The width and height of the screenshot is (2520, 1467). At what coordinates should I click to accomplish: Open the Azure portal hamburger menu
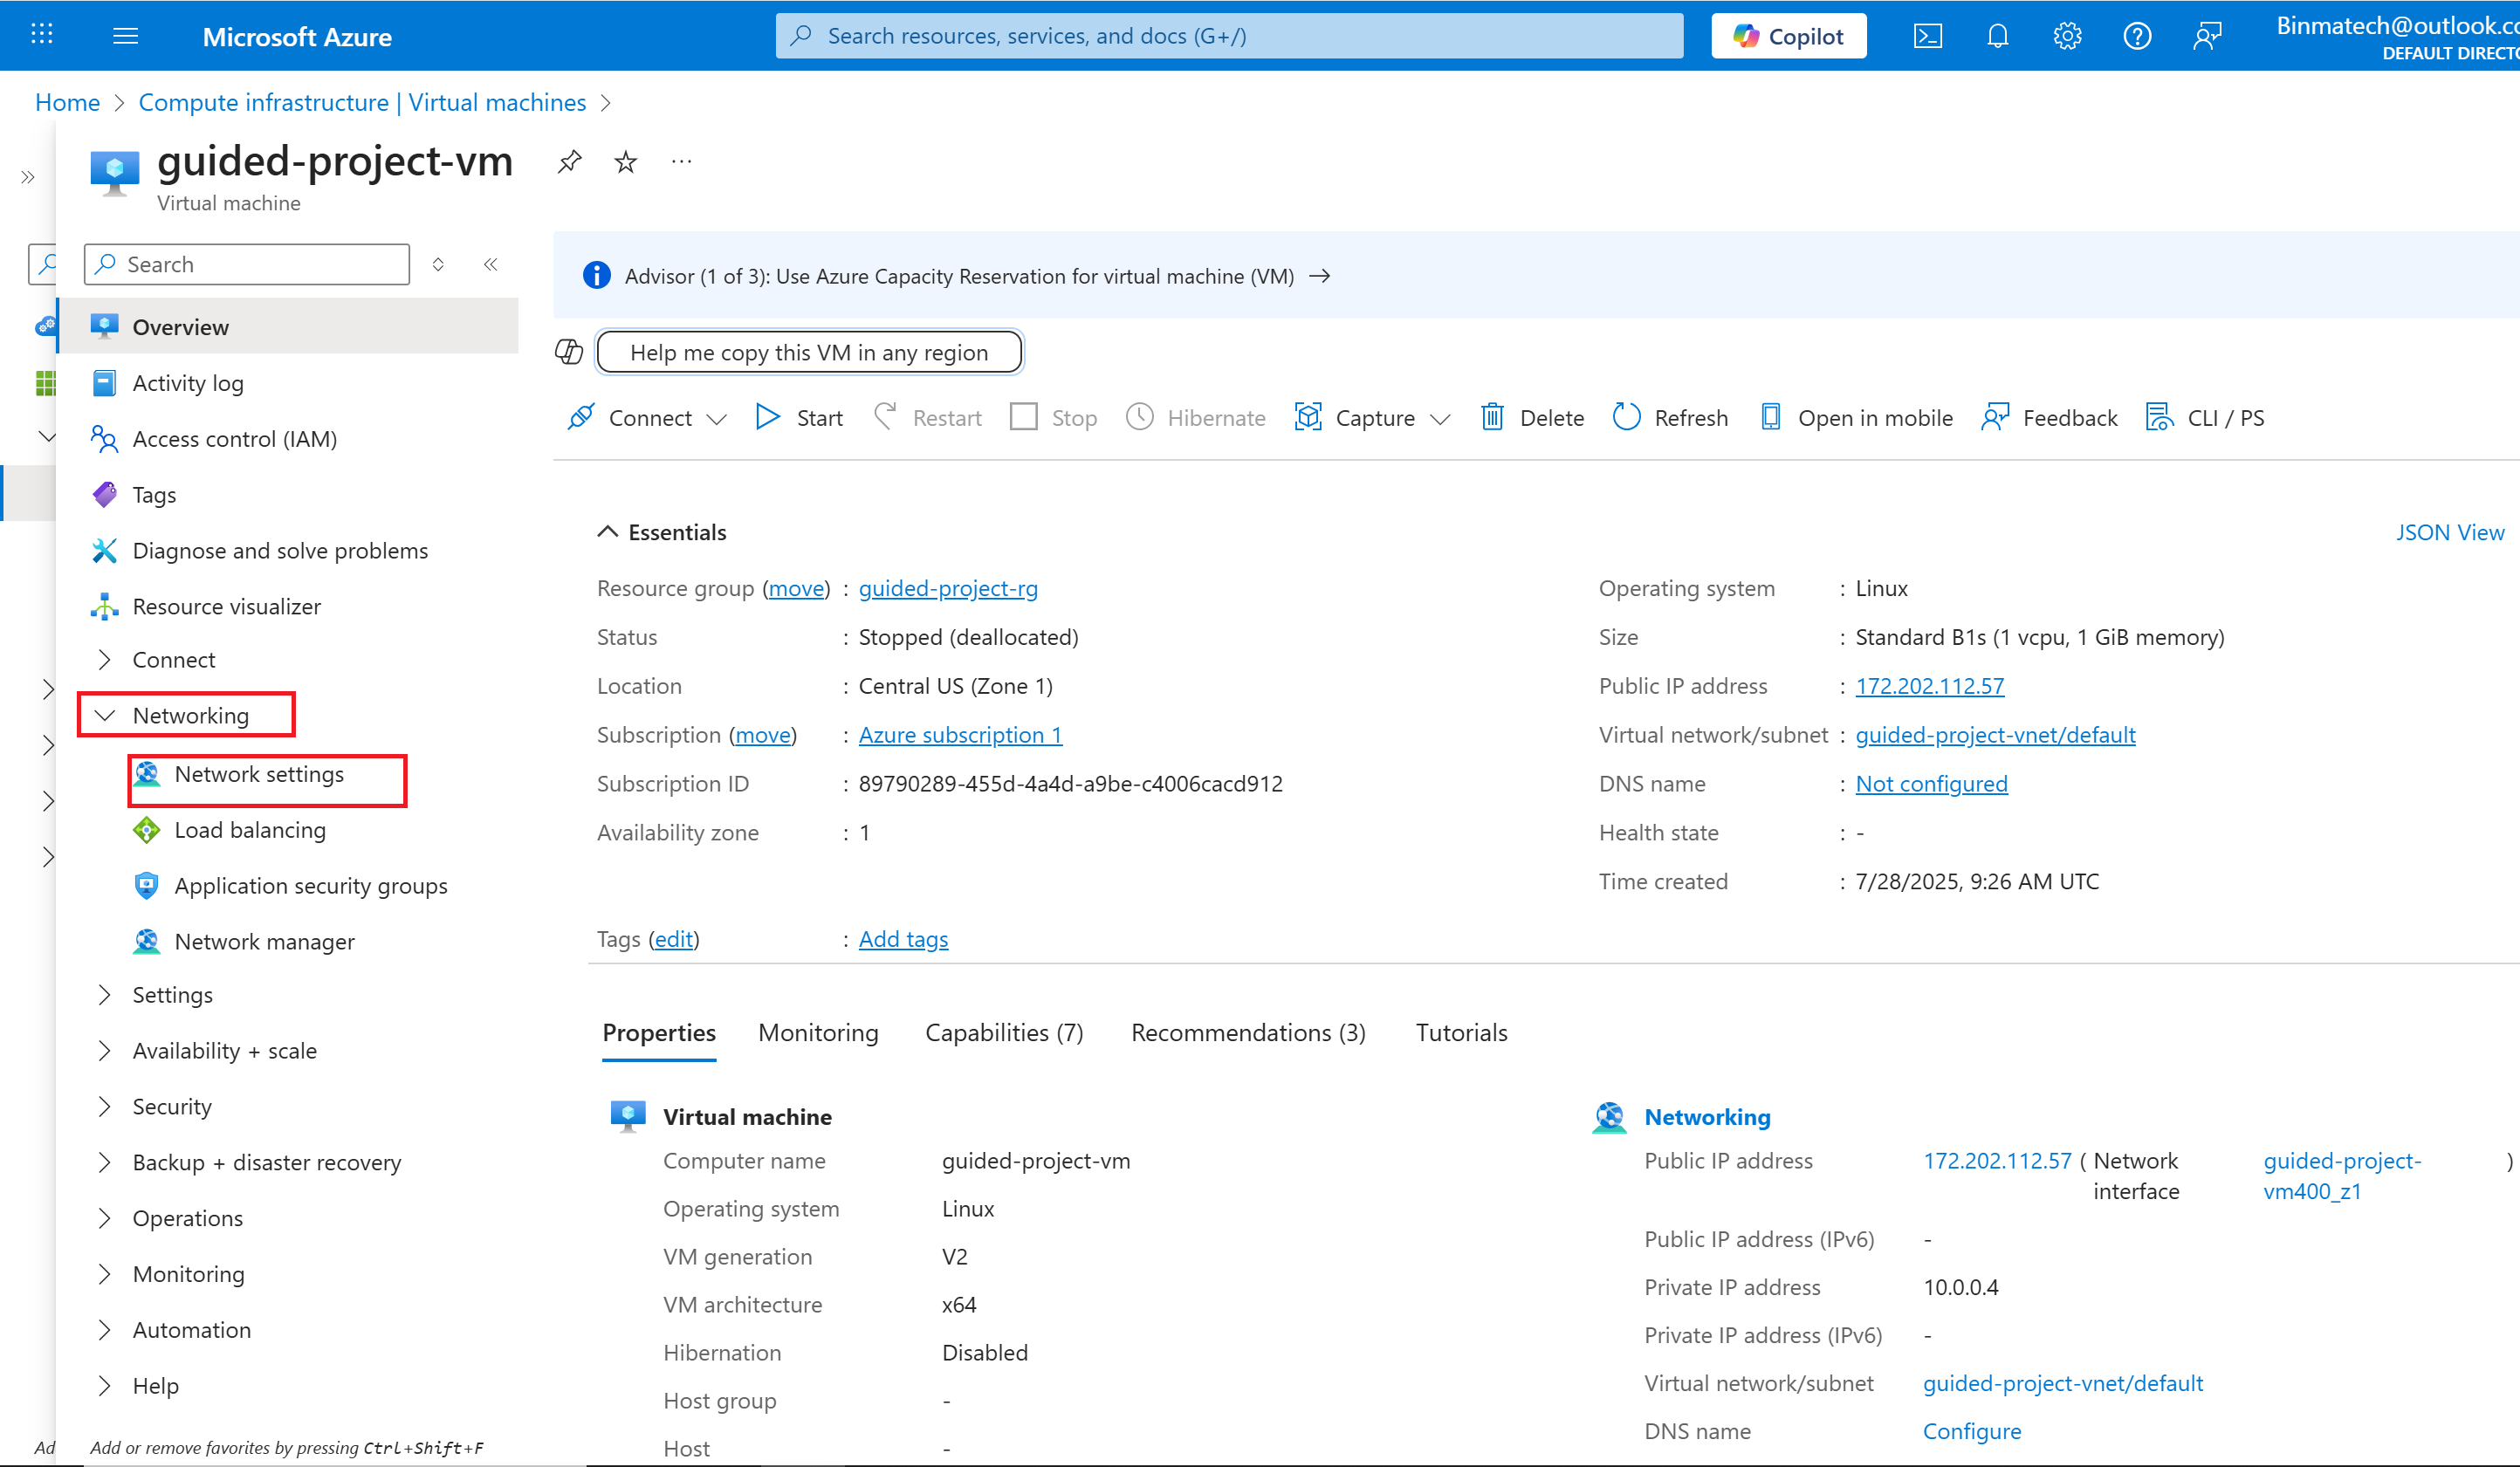click(x=125, y=36)
